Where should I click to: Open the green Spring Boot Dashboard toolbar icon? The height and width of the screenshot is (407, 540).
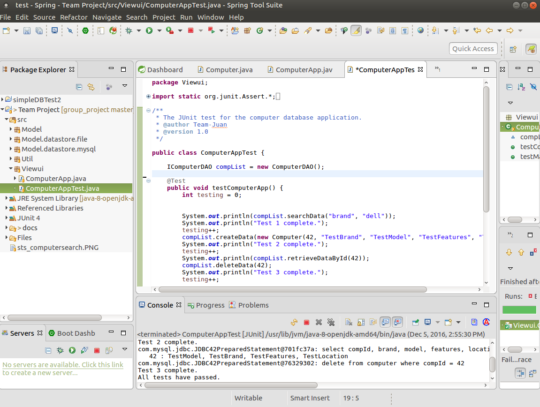85,30
